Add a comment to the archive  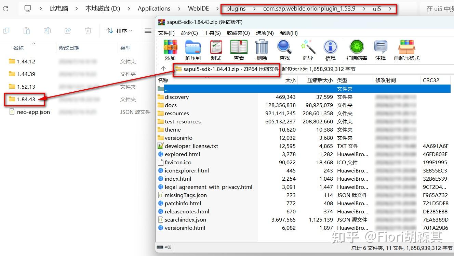(x=380, y=49)
